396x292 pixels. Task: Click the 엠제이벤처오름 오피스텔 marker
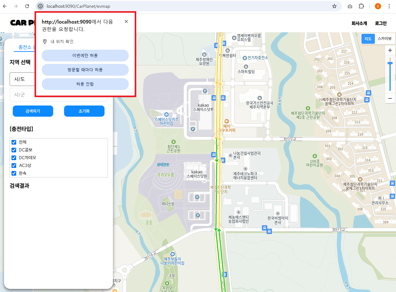click(x=234, y=38)
